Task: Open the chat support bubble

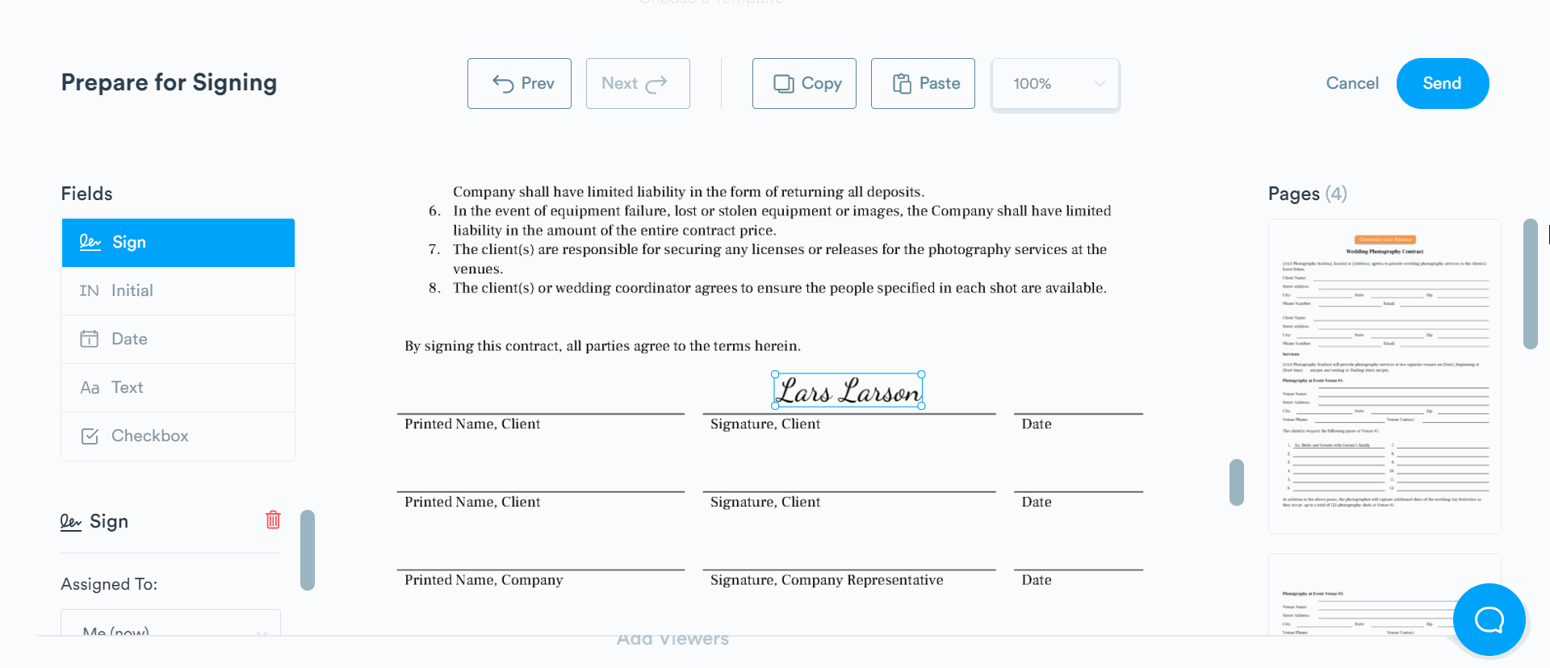Action: (x=1489, y=620)
